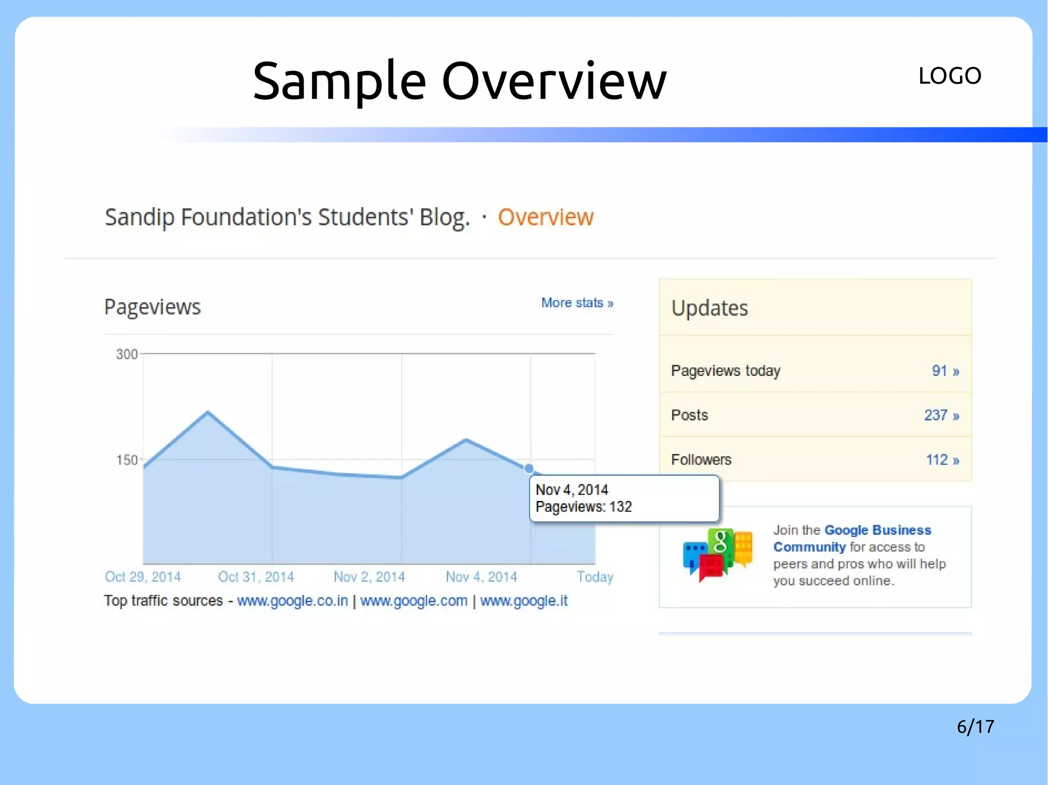View the 237 posts link
This screenshot has height=785, width=1048.
point(942,415)
